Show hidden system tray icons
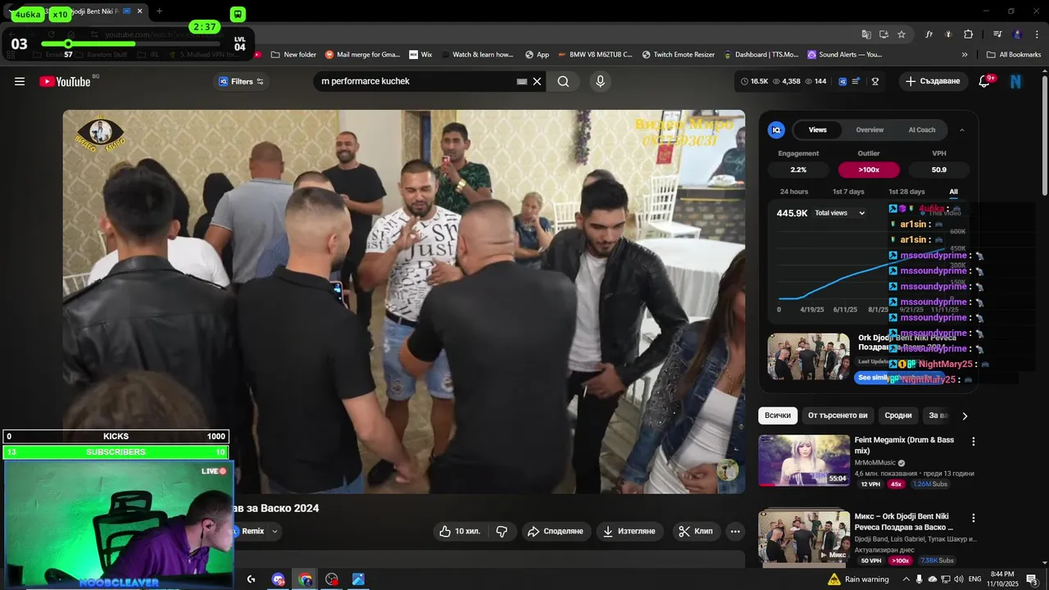Viewport: 1049px width, 590px height. pyautogui.click(x=906, y=579)
